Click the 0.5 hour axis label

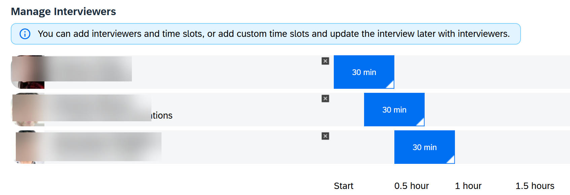(x=412, y=186)
